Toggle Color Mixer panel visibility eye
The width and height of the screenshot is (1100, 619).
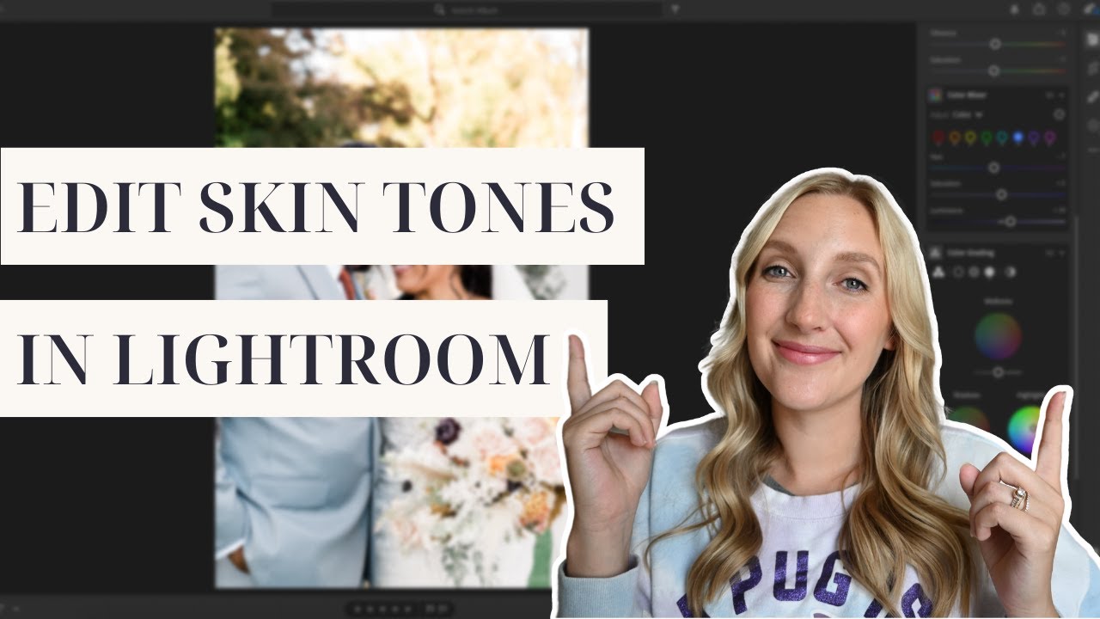pos(1049,95)
